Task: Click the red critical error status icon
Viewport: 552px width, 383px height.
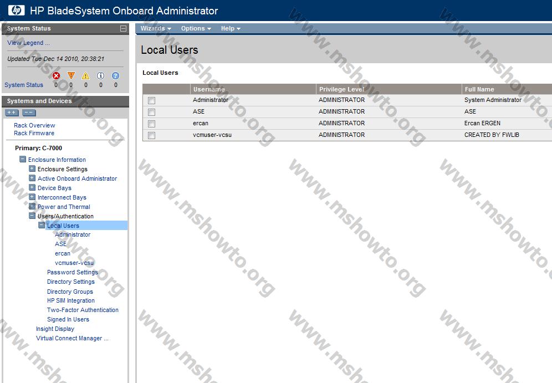Action: click(56, 76)
